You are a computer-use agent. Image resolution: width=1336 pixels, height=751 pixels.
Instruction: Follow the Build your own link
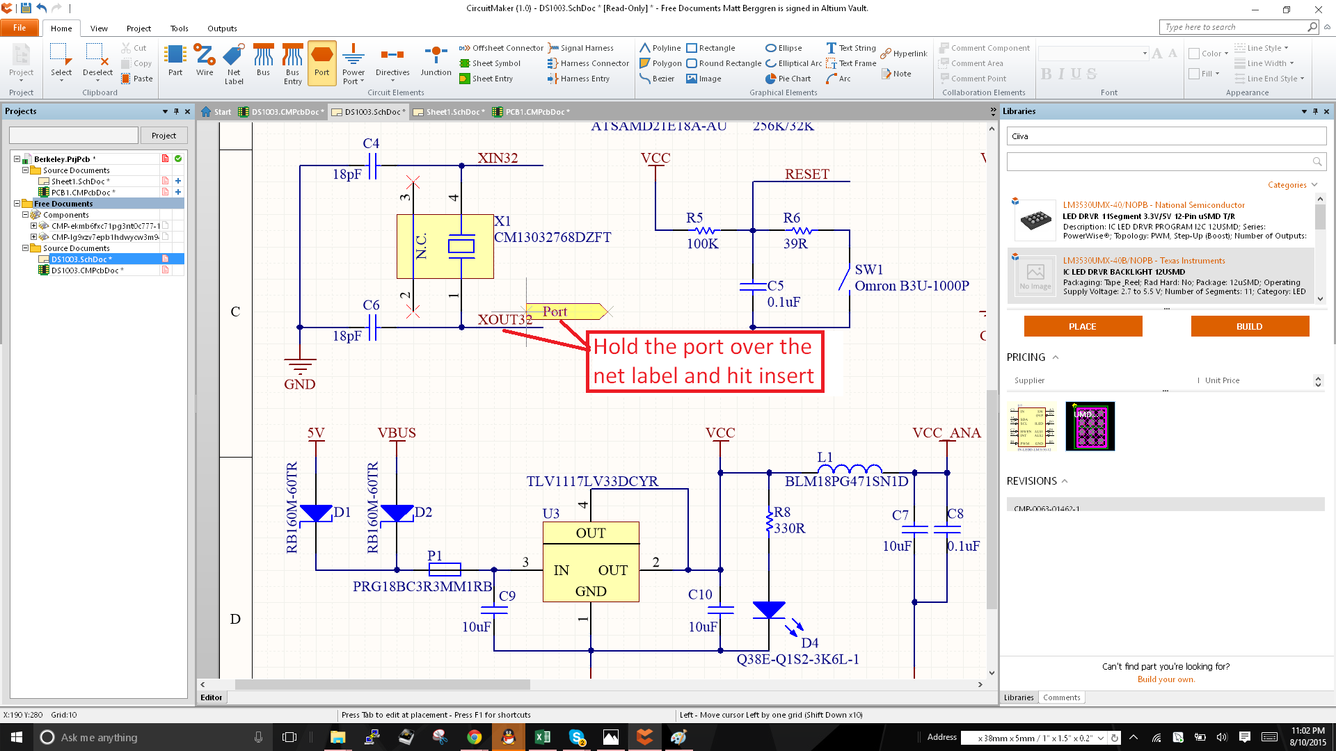[1166, 679]
